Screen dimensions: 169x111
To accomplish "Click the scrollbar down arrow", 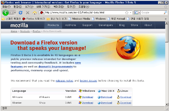I will [167, 104].
